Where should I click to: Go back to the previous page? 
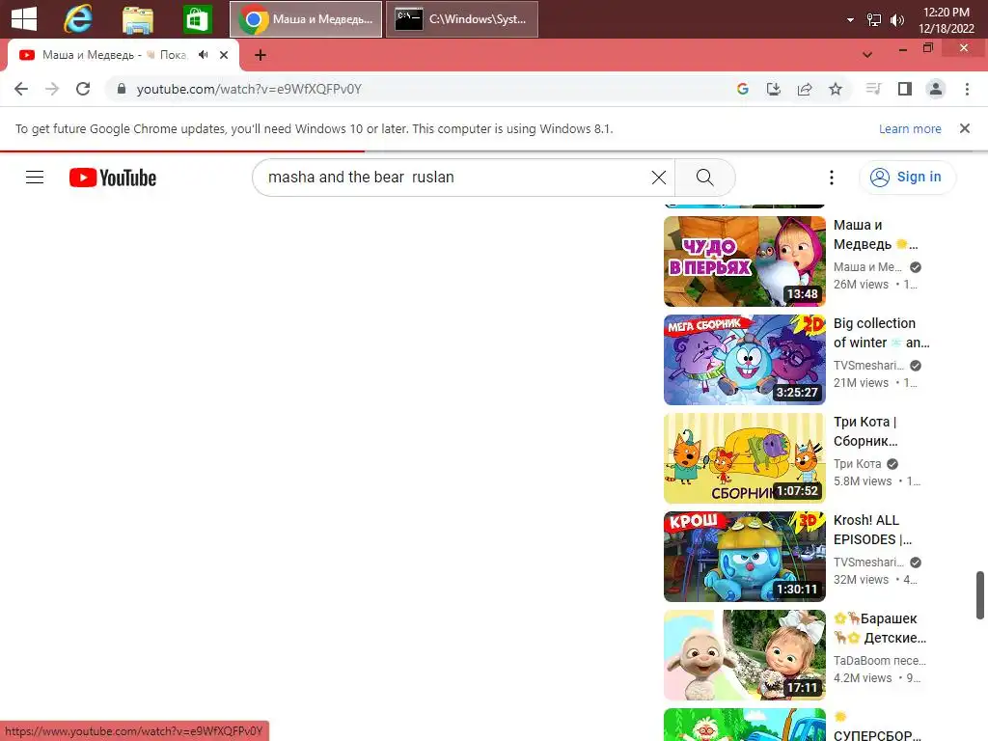(x=21, y=89)
